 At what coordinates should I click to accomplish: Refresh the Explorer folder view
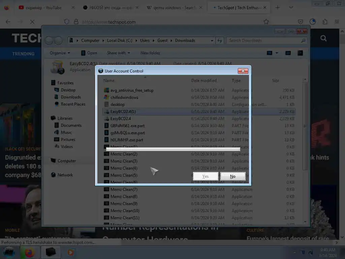pyautogui.click(x=220, y=40)
